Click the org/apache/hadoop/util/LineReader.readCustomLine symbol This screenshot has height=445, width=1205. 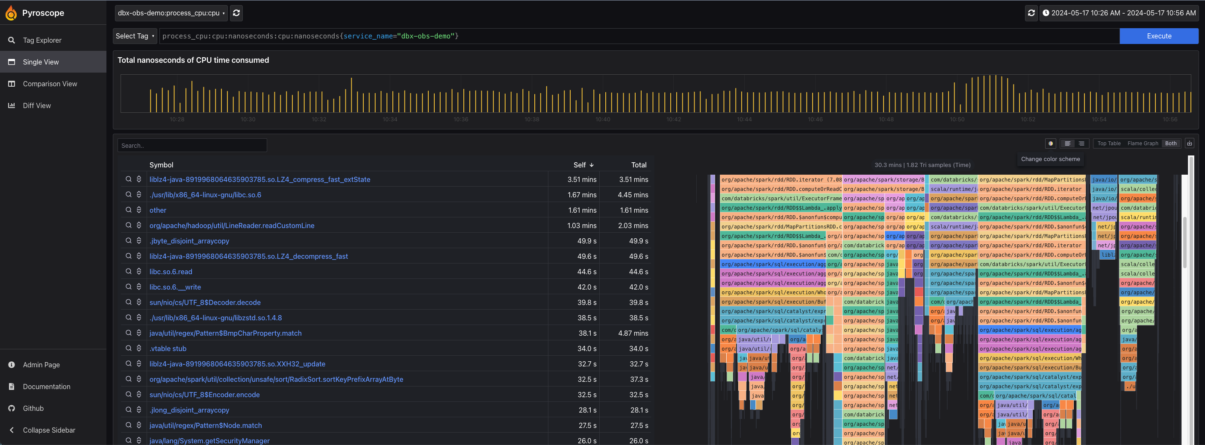[232, 226]
